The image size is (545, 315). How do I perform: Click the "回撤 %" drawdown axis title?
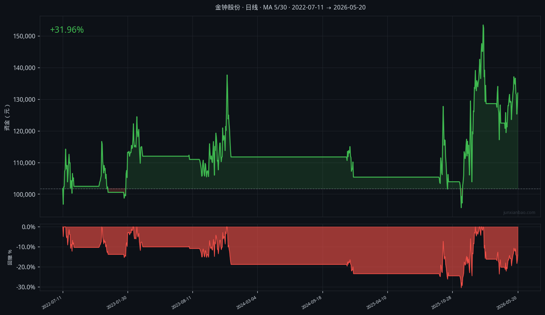(10, 257)
